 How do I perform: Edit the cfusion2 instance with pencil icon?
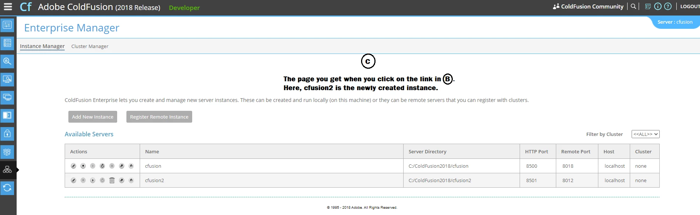74,180
